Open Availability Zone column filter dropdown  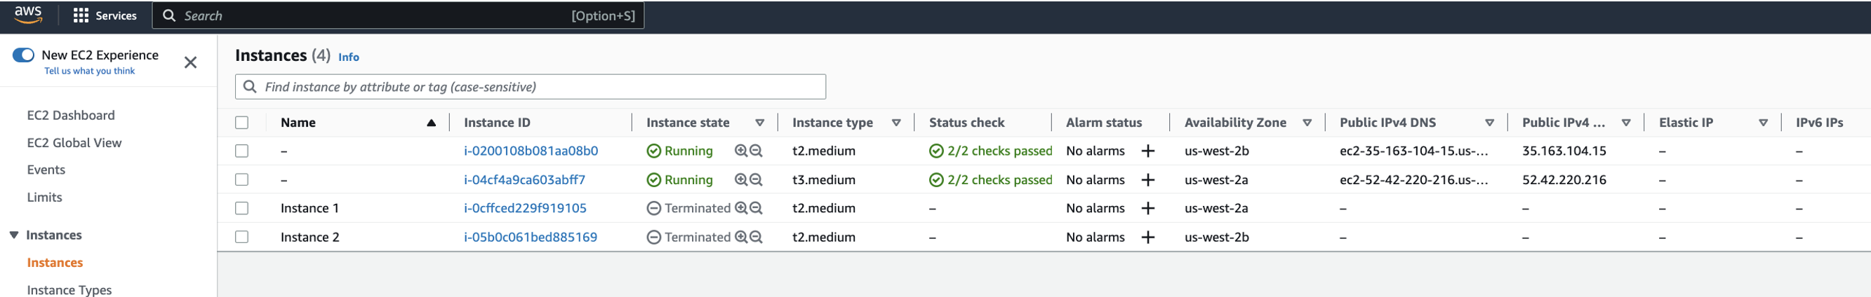click(x=1307, y=123)
